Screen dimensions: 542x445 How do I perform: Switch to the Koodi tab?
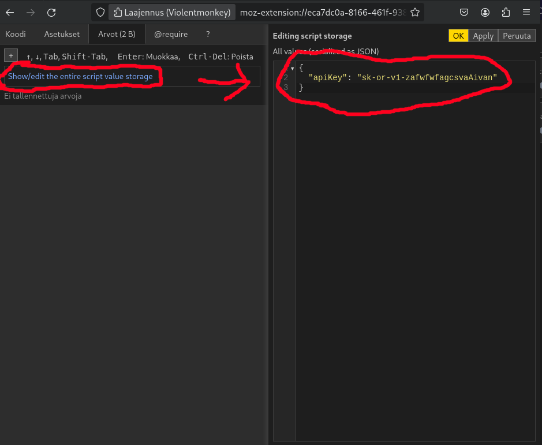pos(16,34)
